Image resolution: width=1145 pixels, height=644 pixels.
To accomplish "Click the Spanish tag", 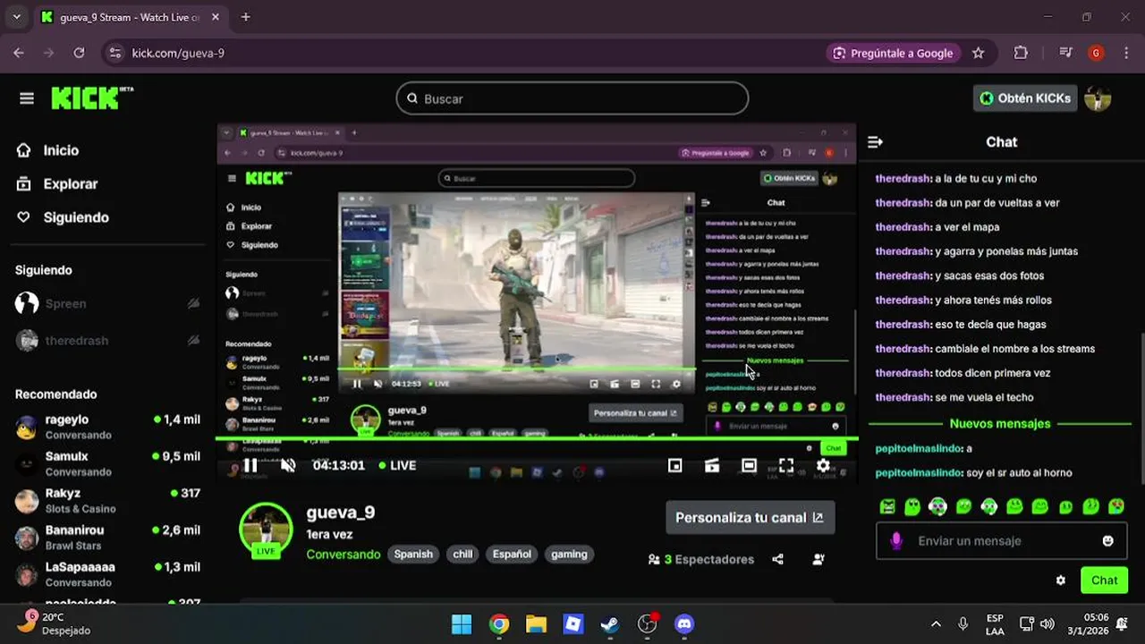I will tap(413, 554).
